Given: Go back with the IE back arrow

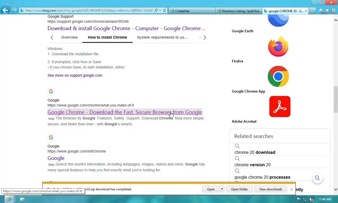Looking at the screenshot, I should (x=5, y=11).
